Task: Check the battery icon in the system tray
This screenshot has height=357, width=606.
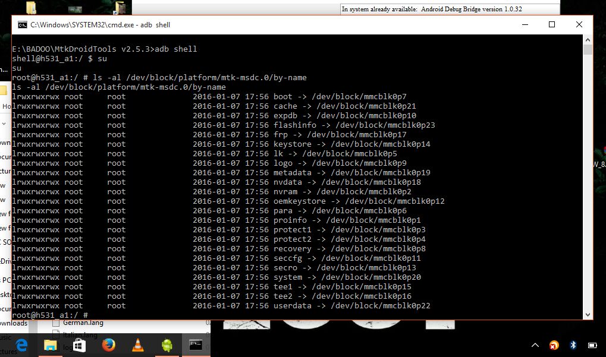Action: click(592, 345)
